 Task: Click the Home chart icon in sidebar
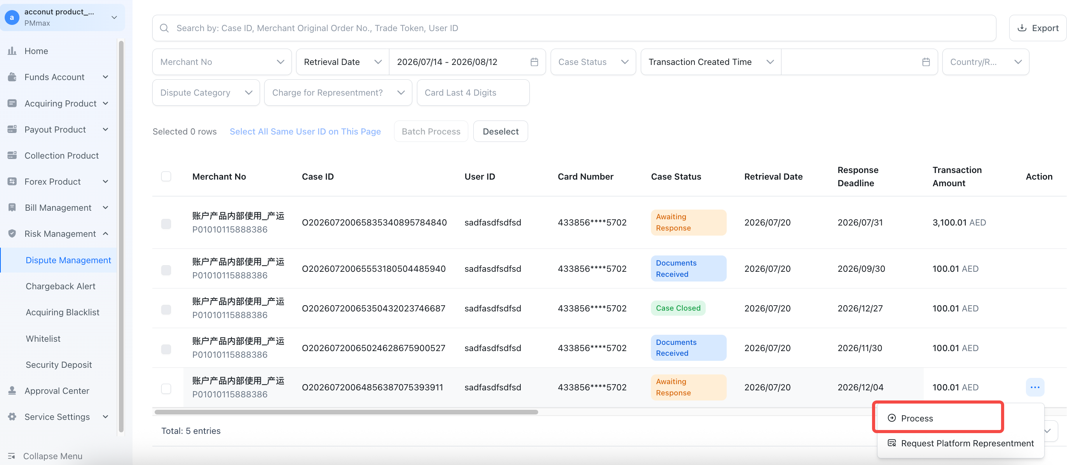tap(12, 51)
